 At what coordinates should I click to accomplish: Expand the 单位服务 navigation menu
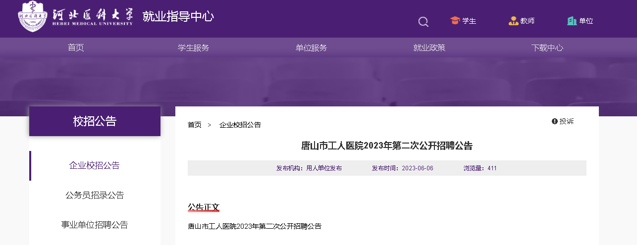pos(312,48)
